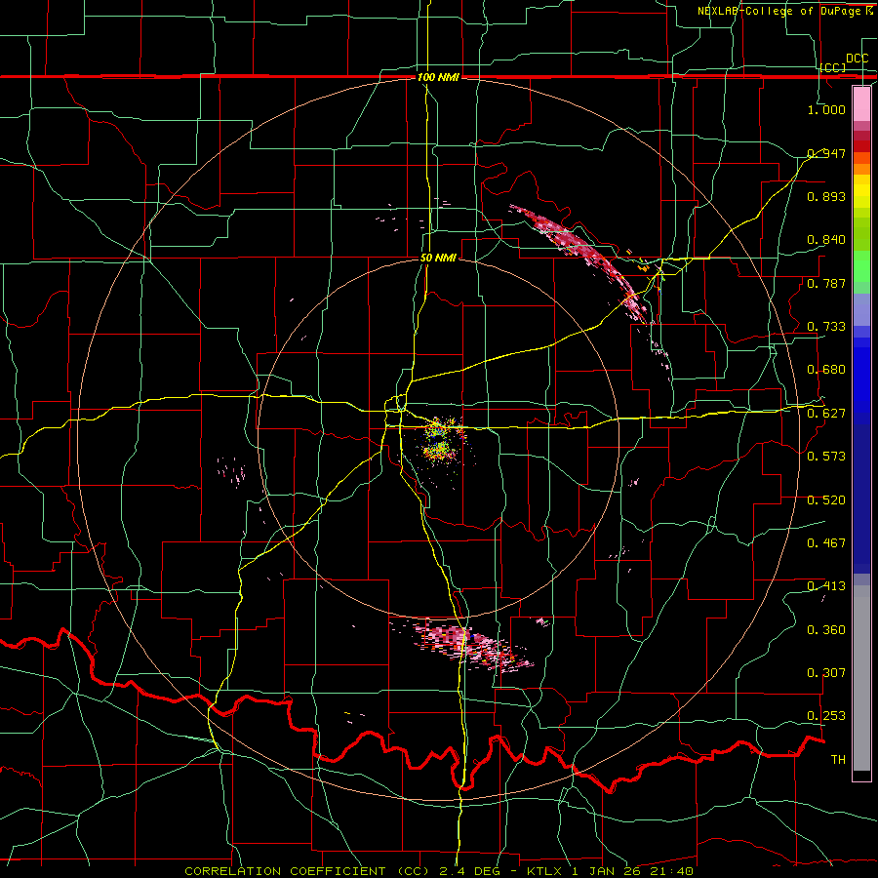Click the 0.307 scale value

coord(826,673)
